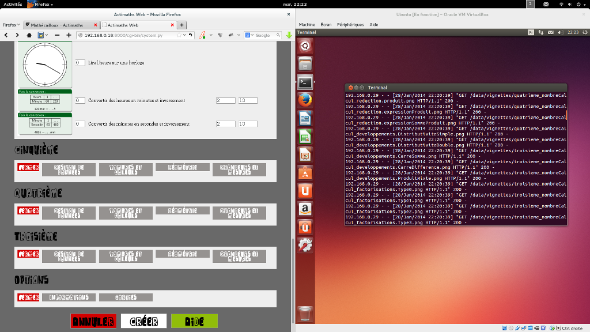Open the Firefox application menu dropdown
Viewport: 590px width, 332px height.
tap(12, 25)
